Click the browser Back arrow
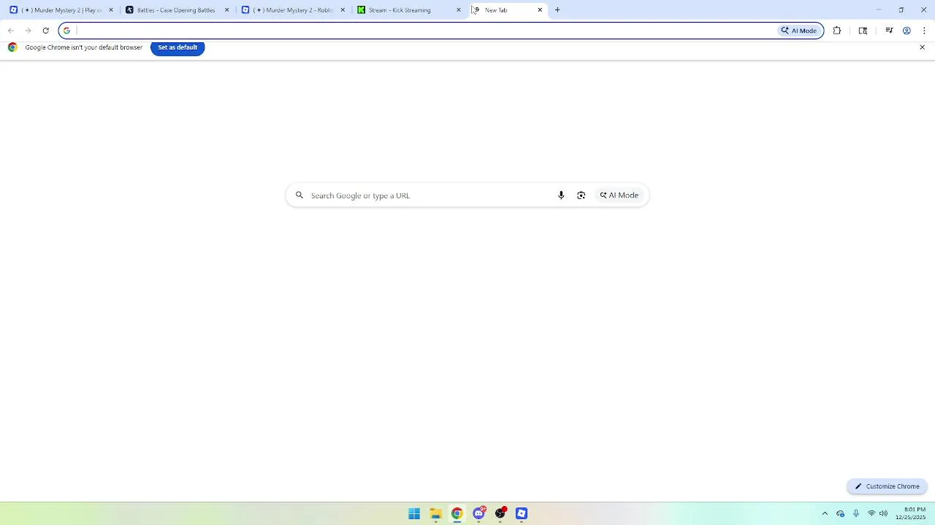Viewport: 935px width, 525px height. [11, 31]
